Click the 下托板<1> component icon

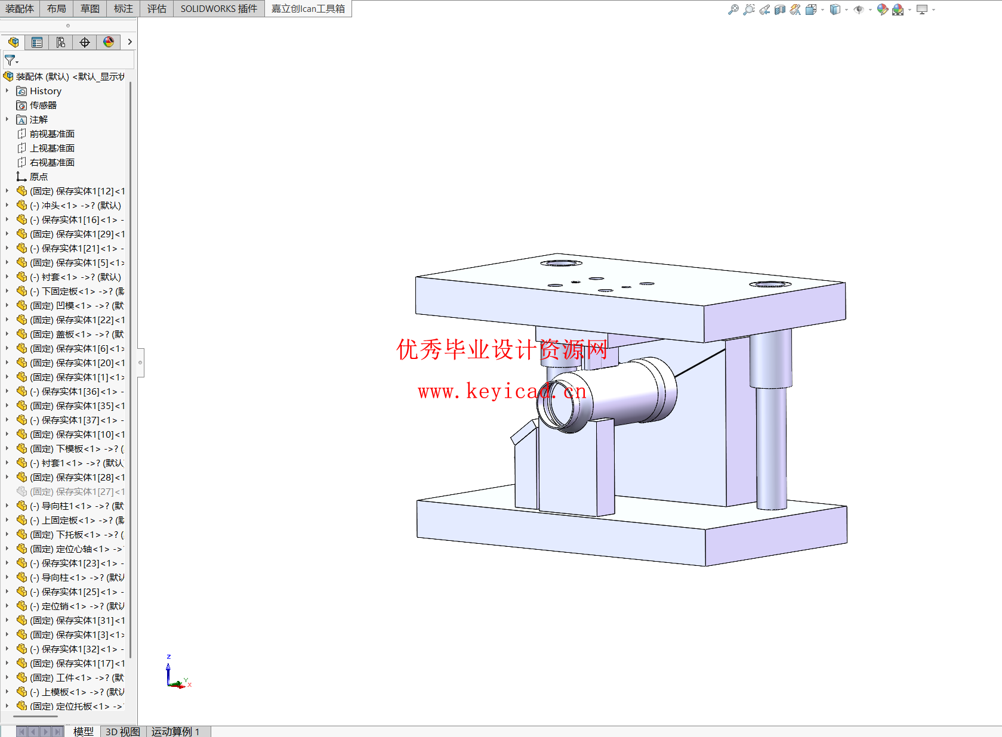pyautogui.click(x=21, y=534)
